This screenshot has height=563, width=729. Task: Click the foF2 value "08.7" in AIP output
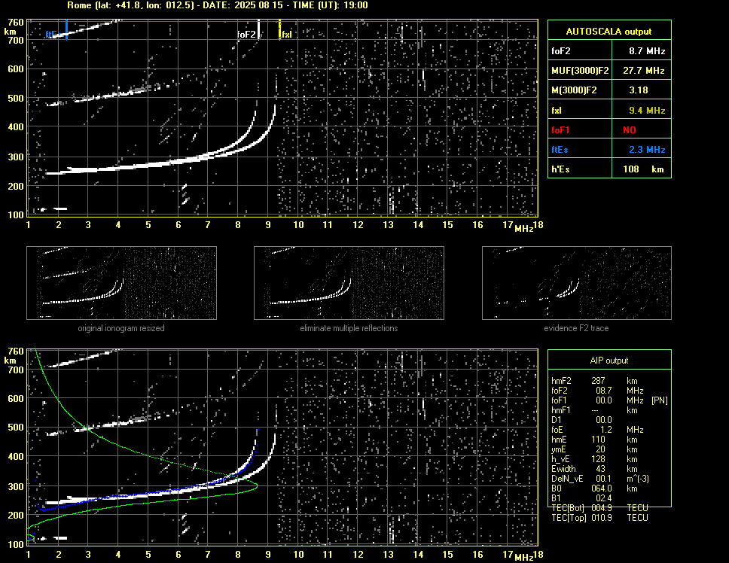click(x=604, y=391)
